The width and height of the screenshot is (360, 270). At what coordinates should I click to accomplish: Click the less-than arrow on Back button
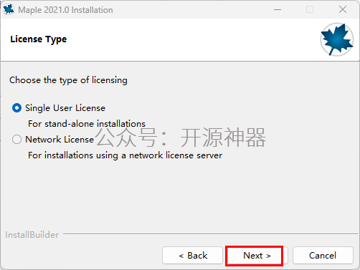[181, 256]
